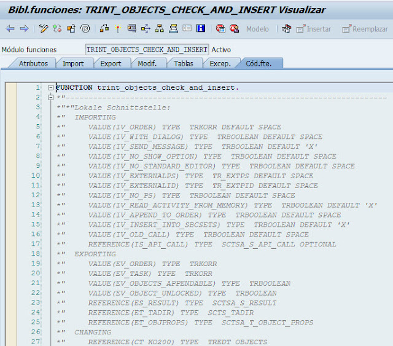Set or delete external breakpoint icon
The height and width of the screenshot is (346, 393).
(235, 29)
